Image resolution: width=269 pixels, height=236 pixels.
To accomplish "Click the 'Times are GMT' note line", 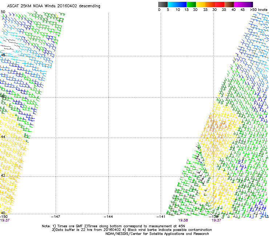I will coord(113,226).
